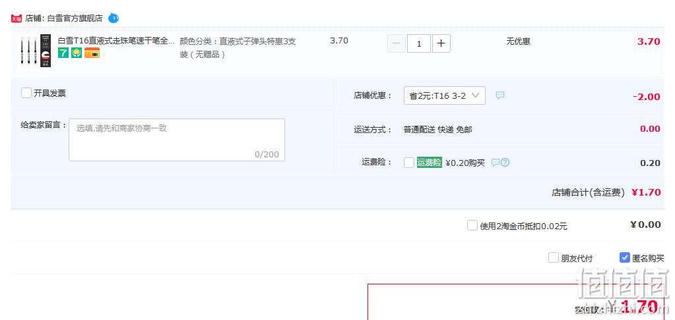Check the 运费险 purchase checkbox
675x320 pixels.
409,163
